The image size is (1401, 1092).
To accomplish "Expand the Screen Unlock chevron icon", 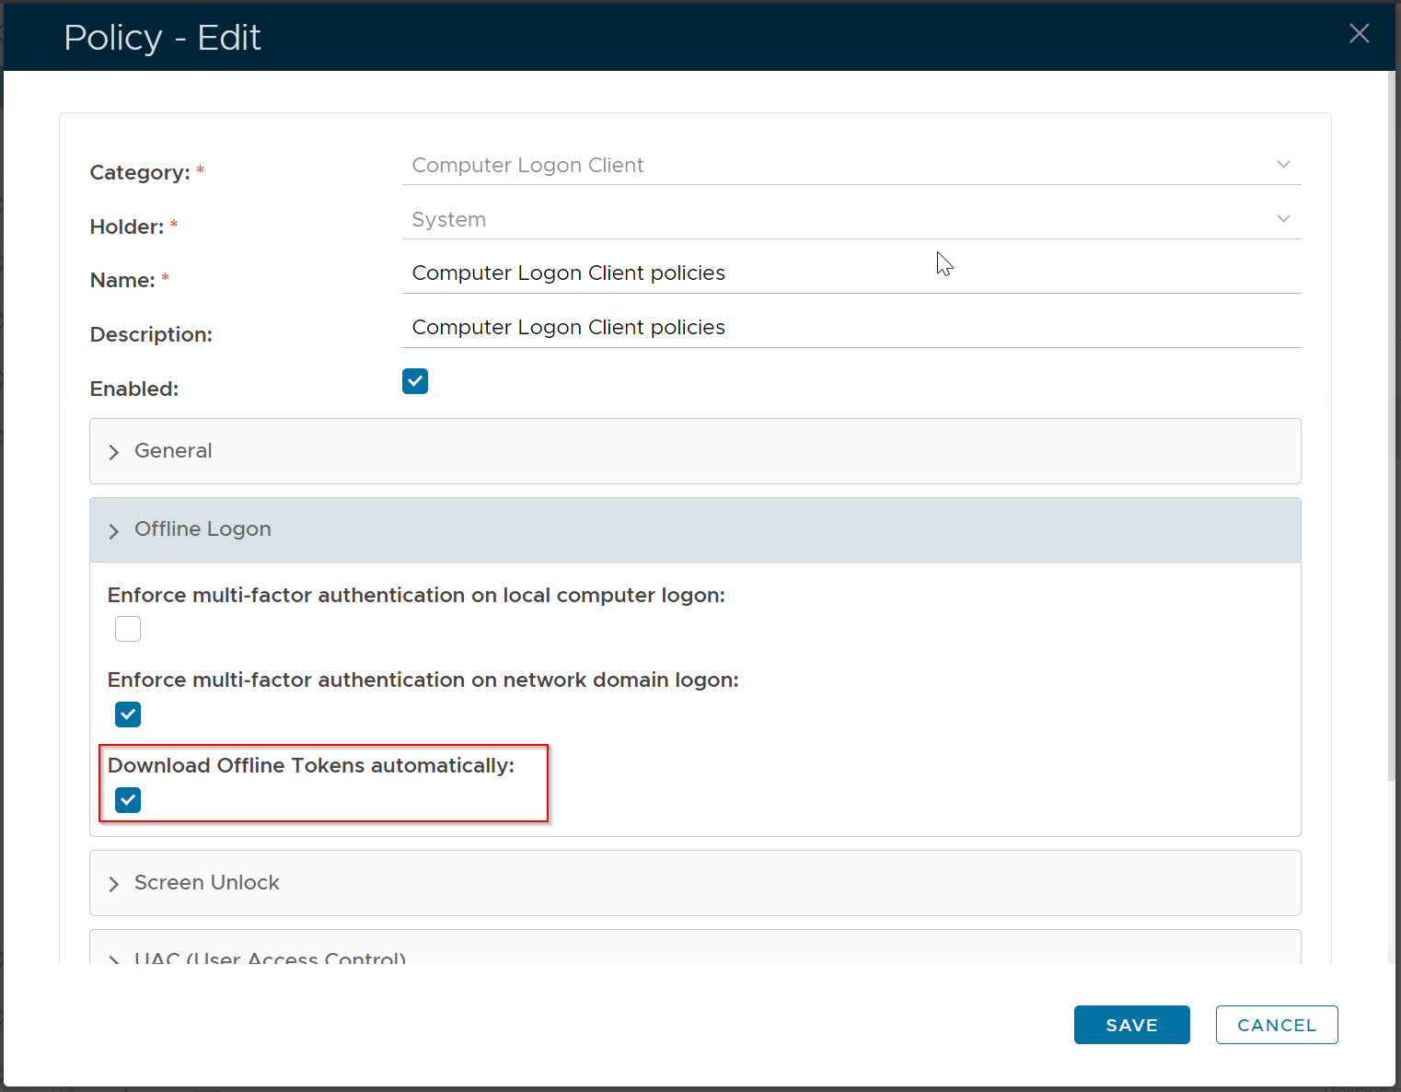I will [114, 884].
